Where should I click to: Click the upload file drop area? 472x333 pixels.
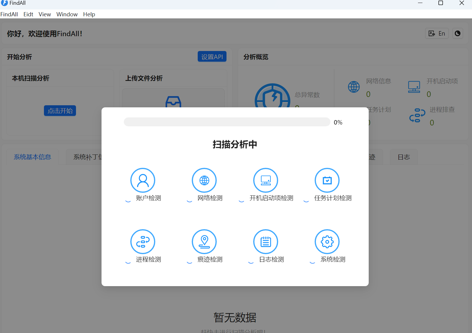173,98
